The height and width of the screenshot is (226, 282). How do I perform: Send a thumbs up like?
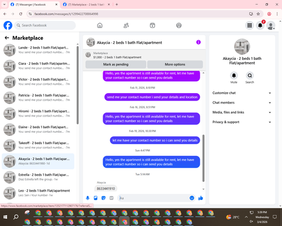[201, 198]
